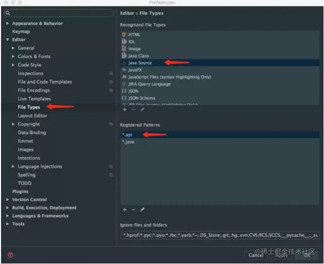This screenshot has height=264, width=324.
Task: Click project-level icon beside Spelling
Action: point(111,175)
